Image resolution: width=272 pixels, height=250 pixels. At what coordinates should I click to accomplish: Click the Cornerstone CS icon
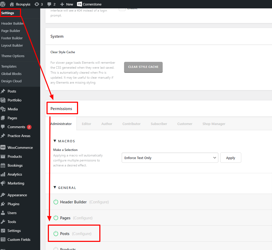pos(79,4)
